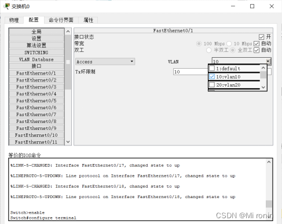Open the 算法设置 page
This screenshot has width=282, height=224.
tap(36, 45)
